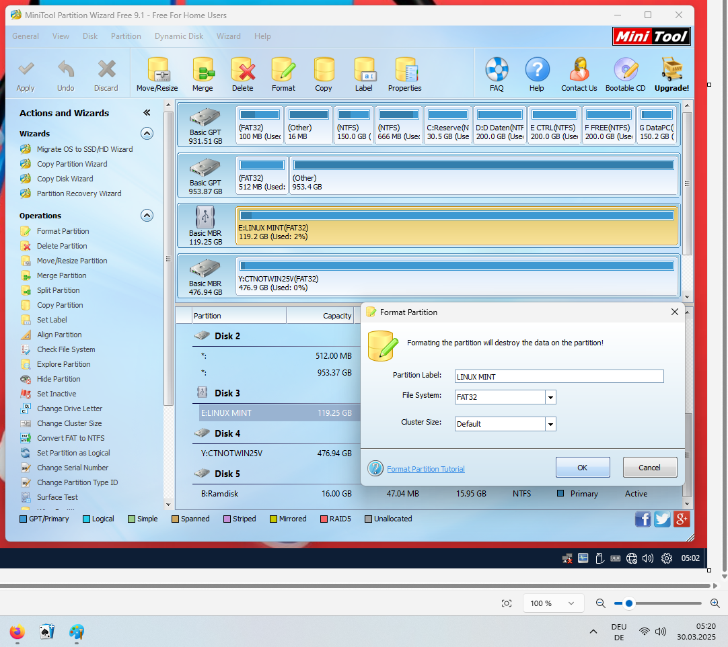
Task: Click the Help menu
Action: [262, 36]
